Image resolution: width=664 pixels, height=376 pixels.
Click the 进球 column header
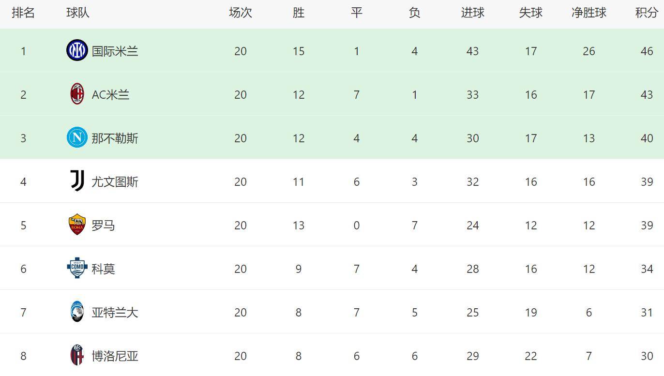tap(472, 13)
